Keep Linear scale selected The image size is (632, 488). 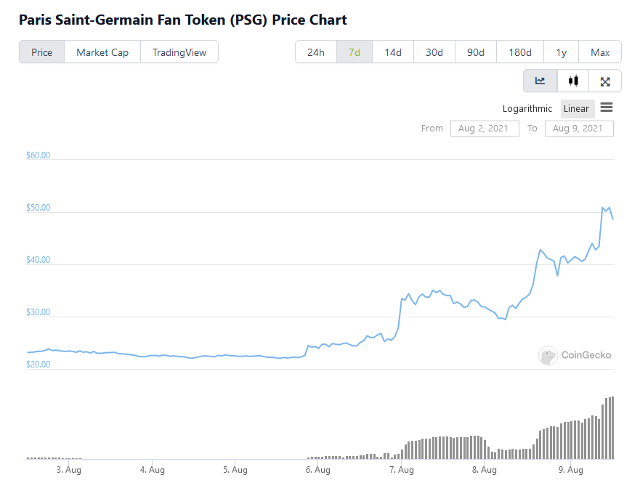[577, 108]
